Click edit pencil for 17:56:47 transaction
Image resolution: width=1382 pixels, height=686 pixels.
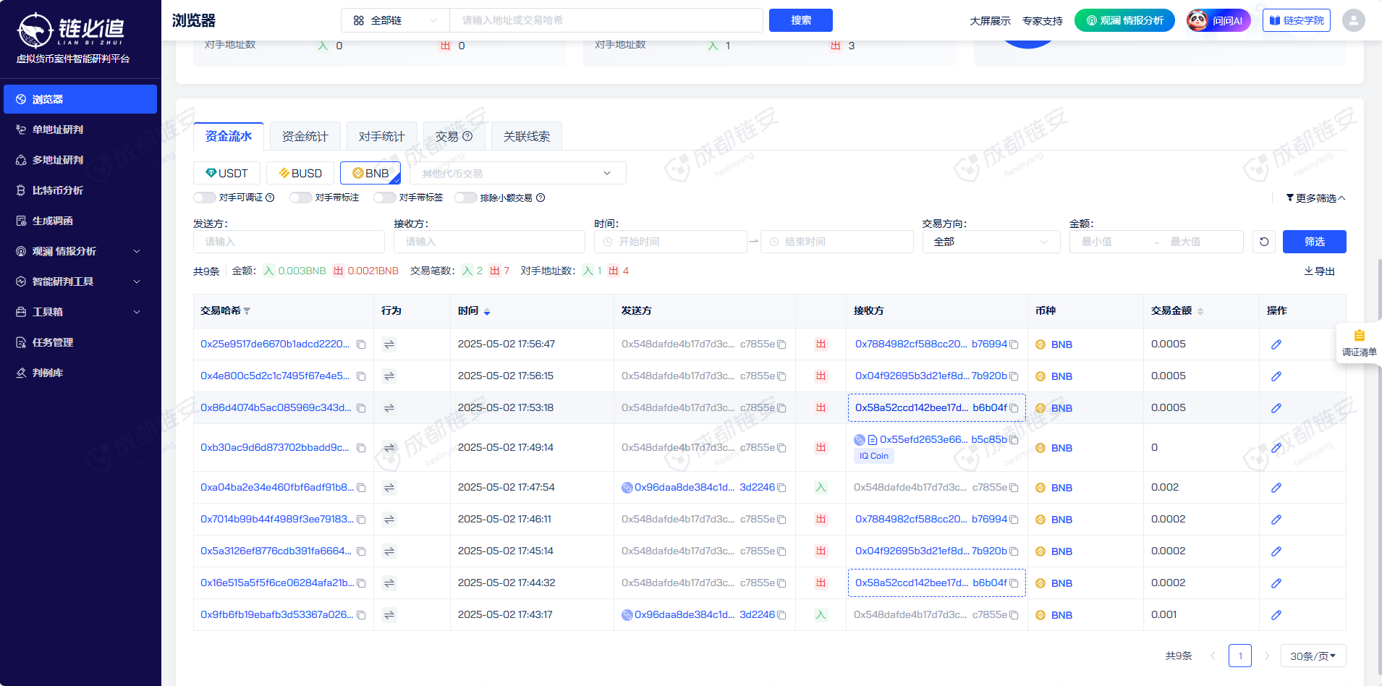(1276, 344)
